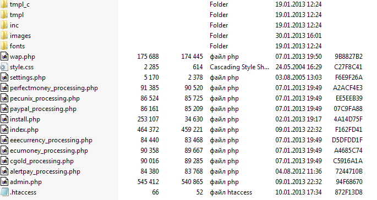Click the .htaccess file icon

tap(4, 192)
